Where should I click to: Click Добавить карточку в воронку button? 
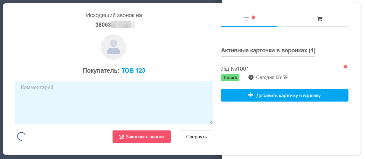click(x=285, y=96)
